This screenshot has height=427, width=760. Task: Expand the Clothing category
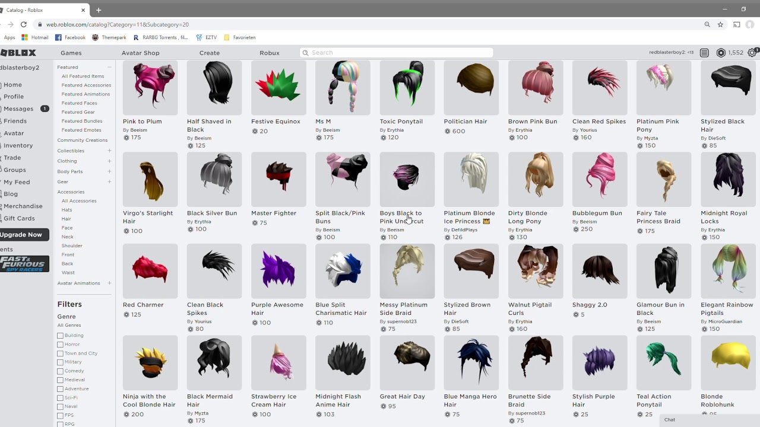(109, 161)
